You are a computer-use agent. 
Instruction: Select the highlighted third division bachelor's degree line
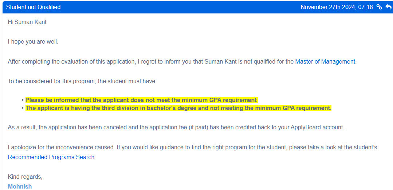pyautogui.click(x=178, y=108)
